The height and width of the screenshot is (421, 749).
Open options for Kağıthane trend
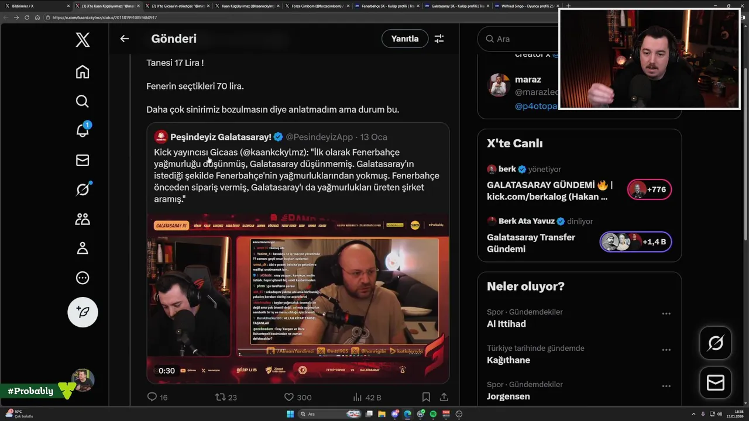pyautogui.click(x=666, y=350)
